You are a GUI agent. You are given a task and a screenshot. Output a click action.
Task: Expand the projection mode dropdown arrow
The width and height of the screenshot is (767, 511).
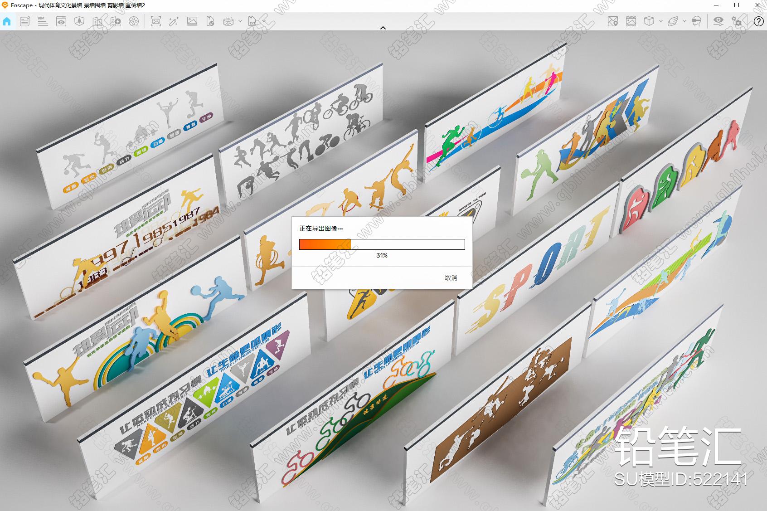pyautogui.click(x=661, y=21)
